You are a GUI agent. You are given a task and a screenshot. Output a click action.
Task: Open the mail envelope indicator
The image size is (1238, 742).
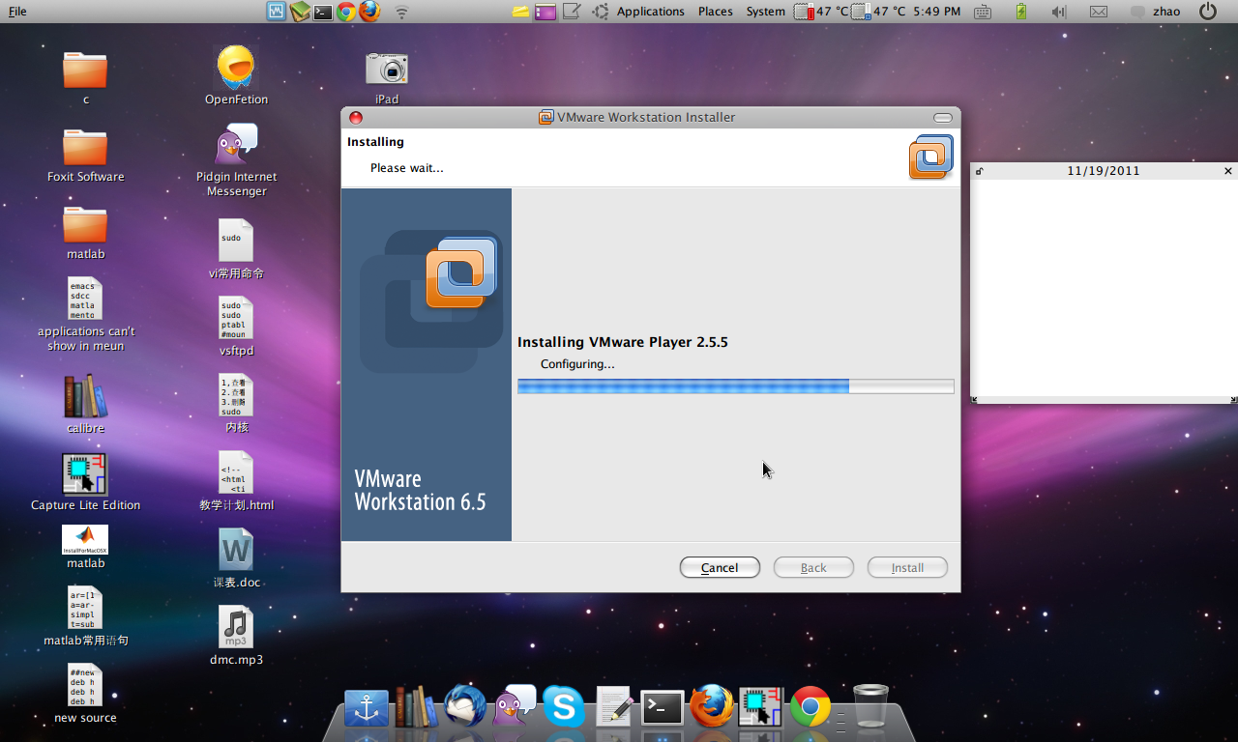[1098, 12]
